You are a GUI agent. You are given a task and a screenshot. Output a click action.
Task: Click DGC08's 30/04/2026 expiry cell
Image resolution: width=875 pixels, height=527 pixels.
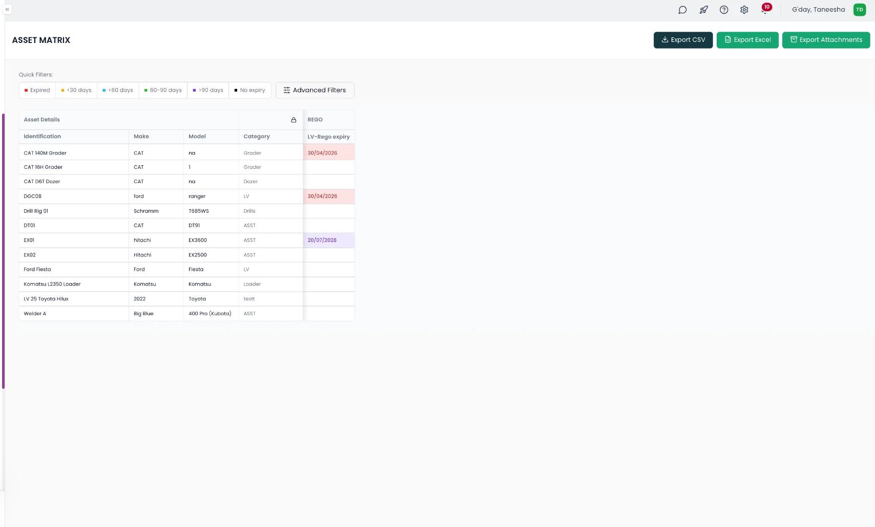pos(328,196)
